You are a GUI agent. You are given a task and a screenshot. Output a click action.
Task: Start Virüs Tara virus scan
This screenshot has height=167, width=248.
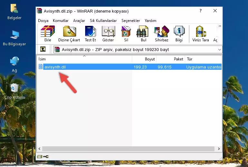click(x=201, y=34)
